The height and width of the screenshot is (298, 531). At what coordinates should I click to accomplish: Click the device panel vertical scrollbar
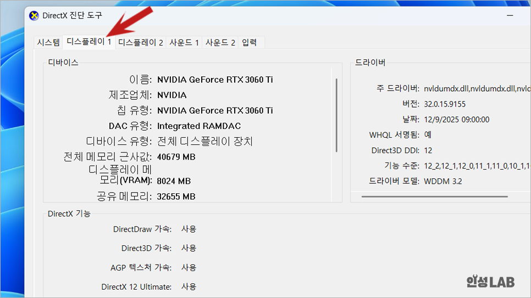click(x=336, y=115)
